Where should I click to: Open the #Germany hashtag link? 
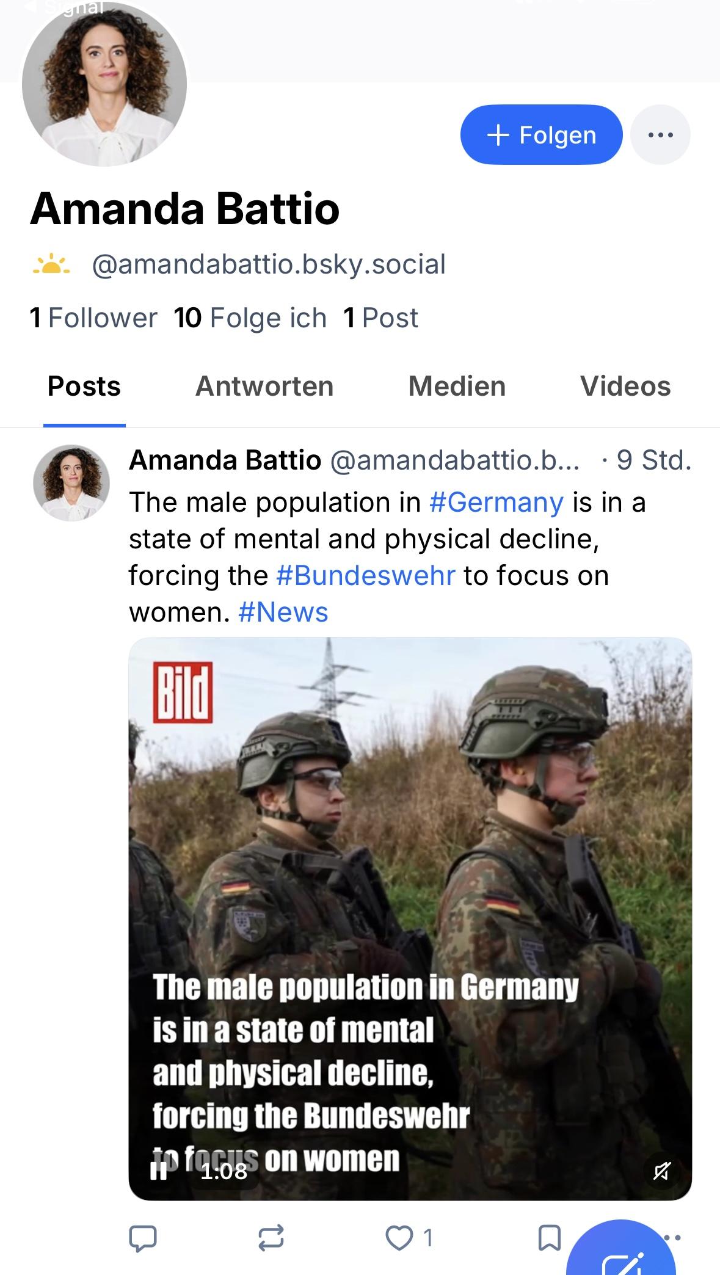(x=496, y=503)
